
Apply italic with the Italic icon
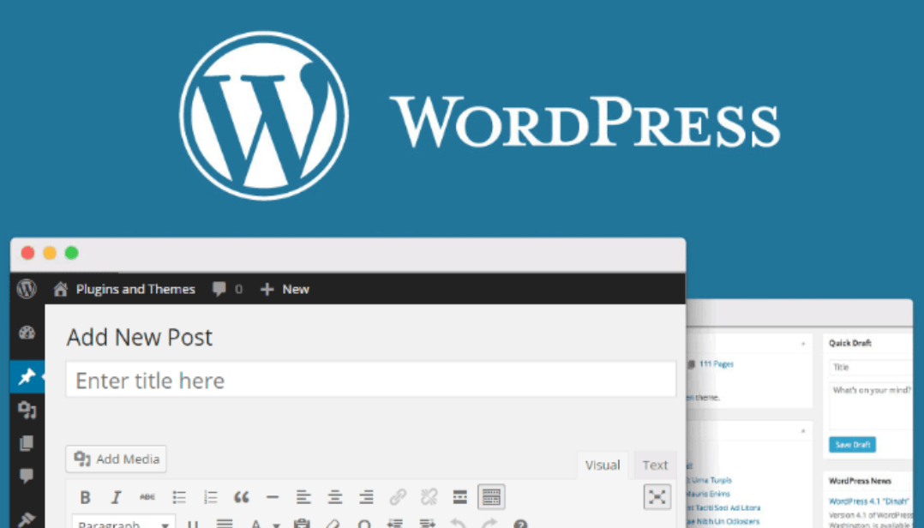(x=116, y=497)
